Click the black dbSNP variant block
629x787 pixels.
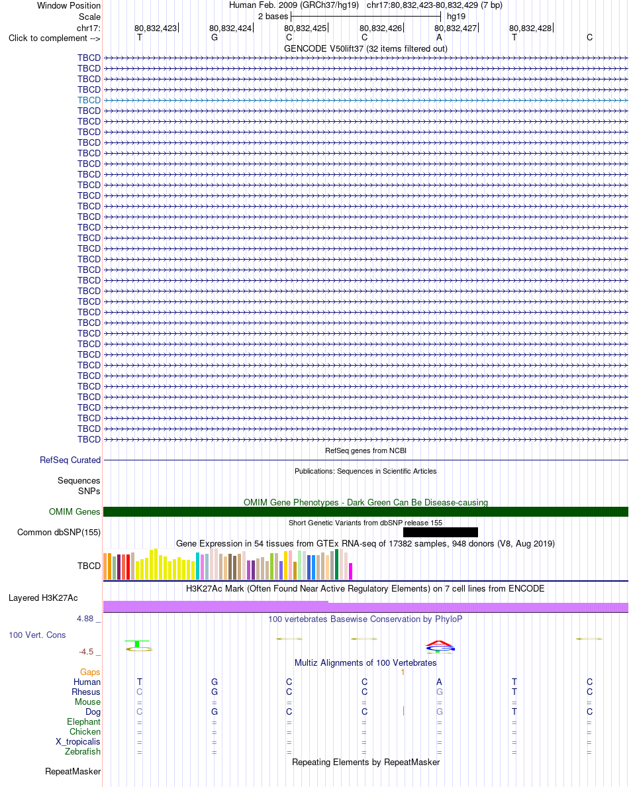click(440, 532)
